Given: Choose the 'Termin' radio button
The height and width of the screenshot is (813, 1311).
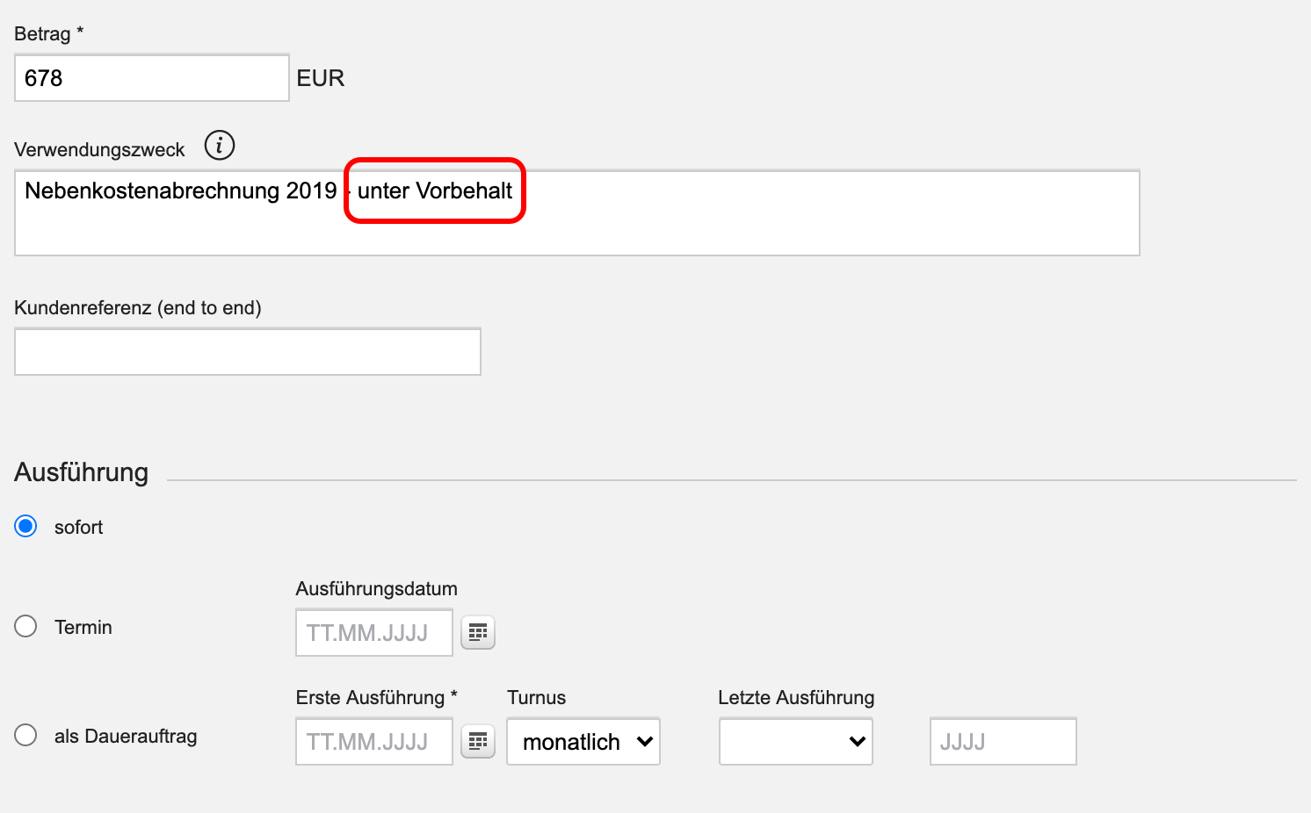Looking at the screenshot, I should (25, 626).
